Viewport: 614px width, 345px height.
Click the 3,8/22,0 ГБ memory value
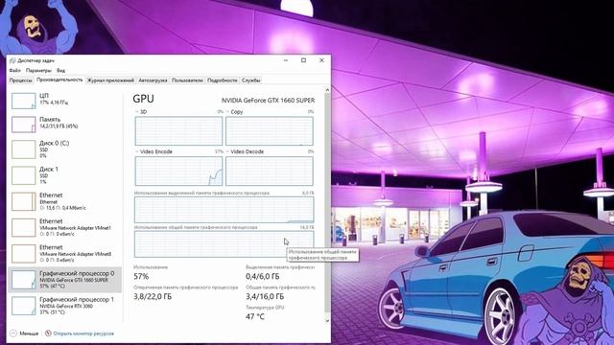point(153,296)
